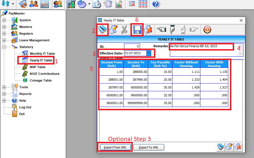The height and width of the screenshot is (158, 254).
Task: Click the blue Help question mark icon
Action: tap(156, 4)
